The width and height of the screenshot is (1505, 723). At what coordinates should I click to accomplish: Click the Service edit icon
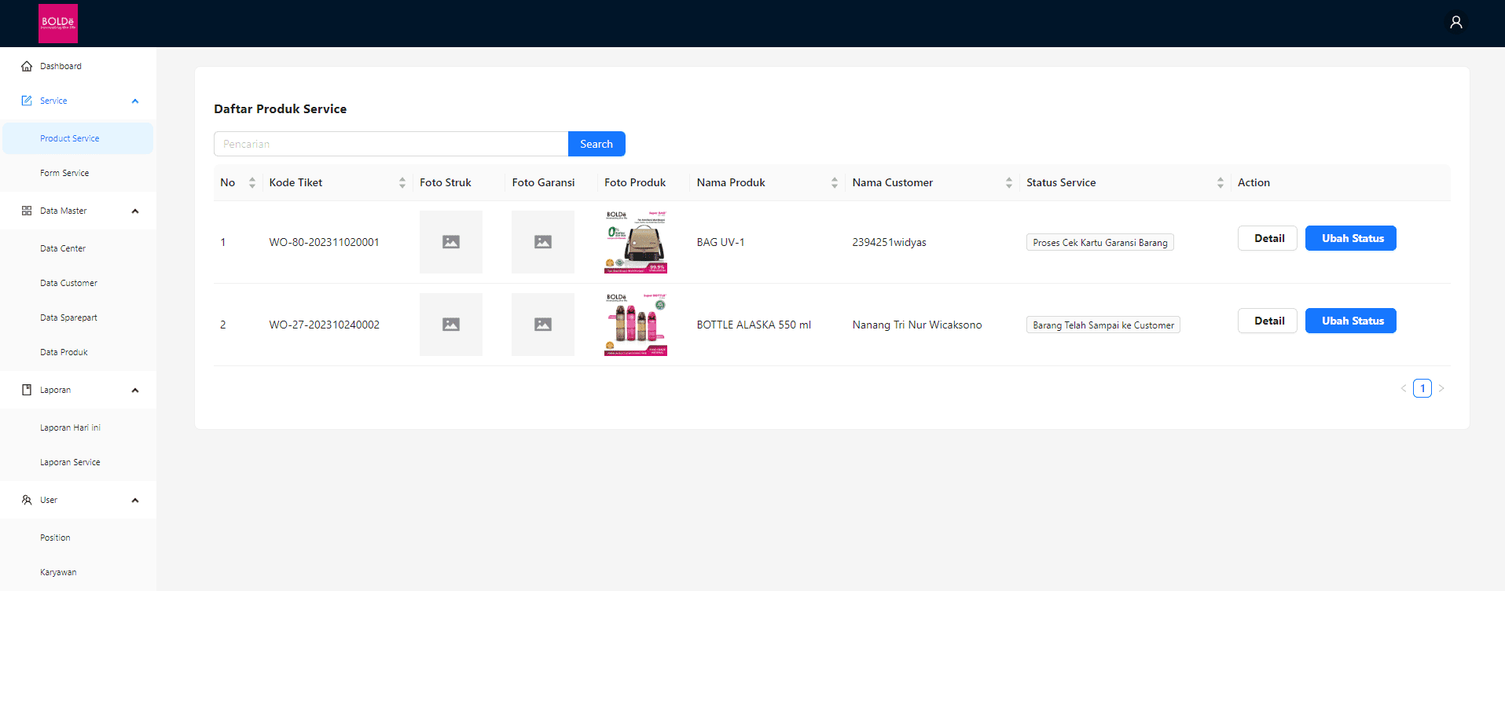27,101
